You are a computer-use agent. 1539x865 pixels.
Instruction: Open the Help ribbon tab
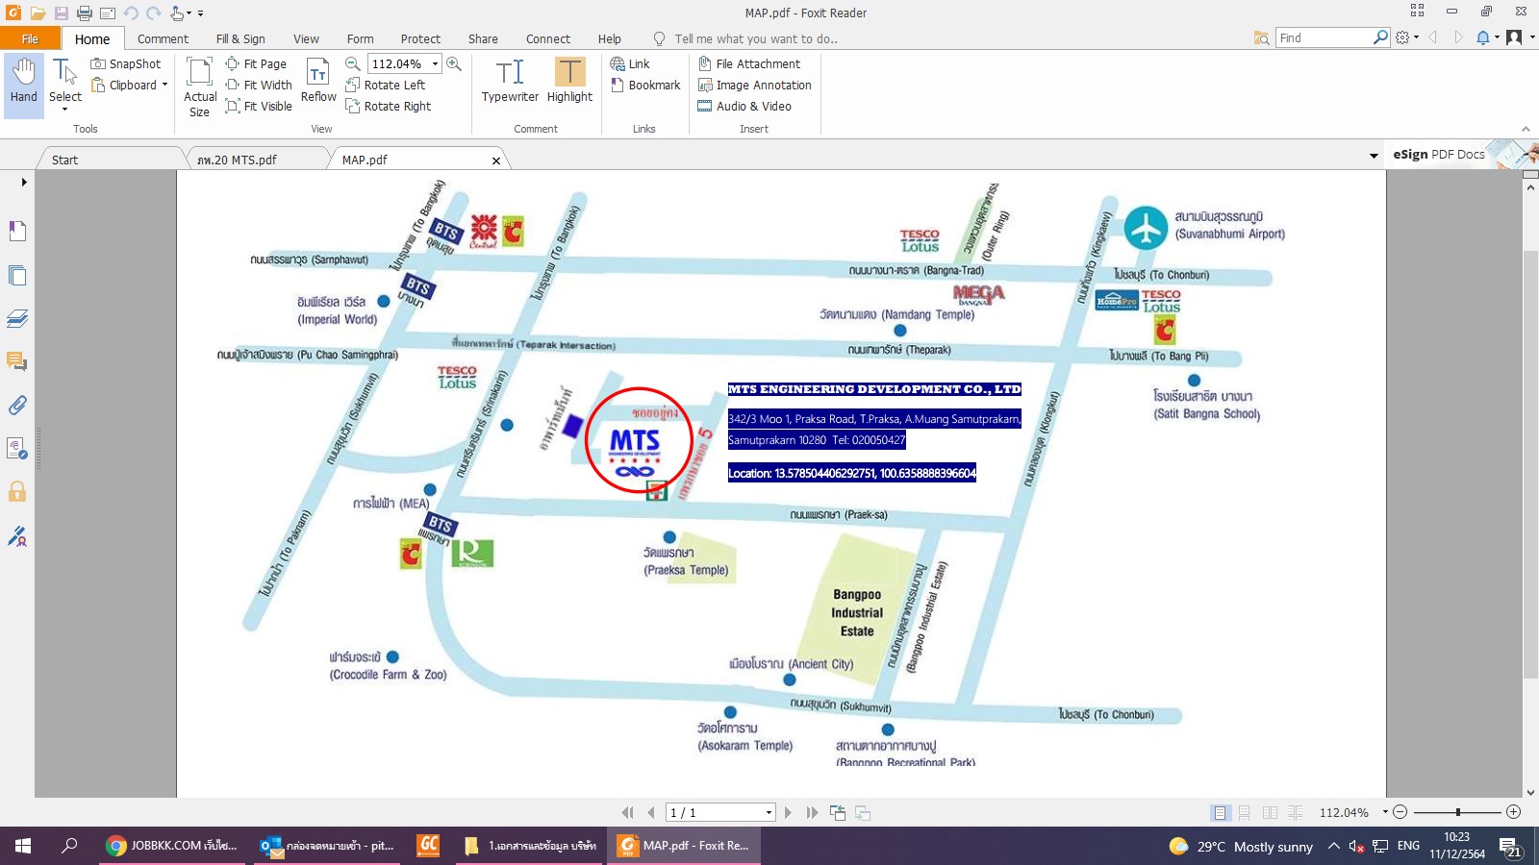click(610, 38)
